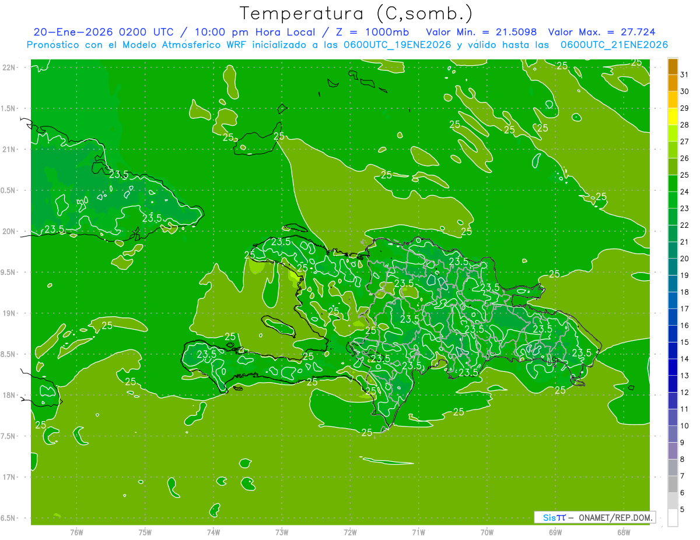Image resolution: width=700 pixels, height=540 pixels.
Task: Click the 71W longitude axis label
Action: click(x=418, y=532)
